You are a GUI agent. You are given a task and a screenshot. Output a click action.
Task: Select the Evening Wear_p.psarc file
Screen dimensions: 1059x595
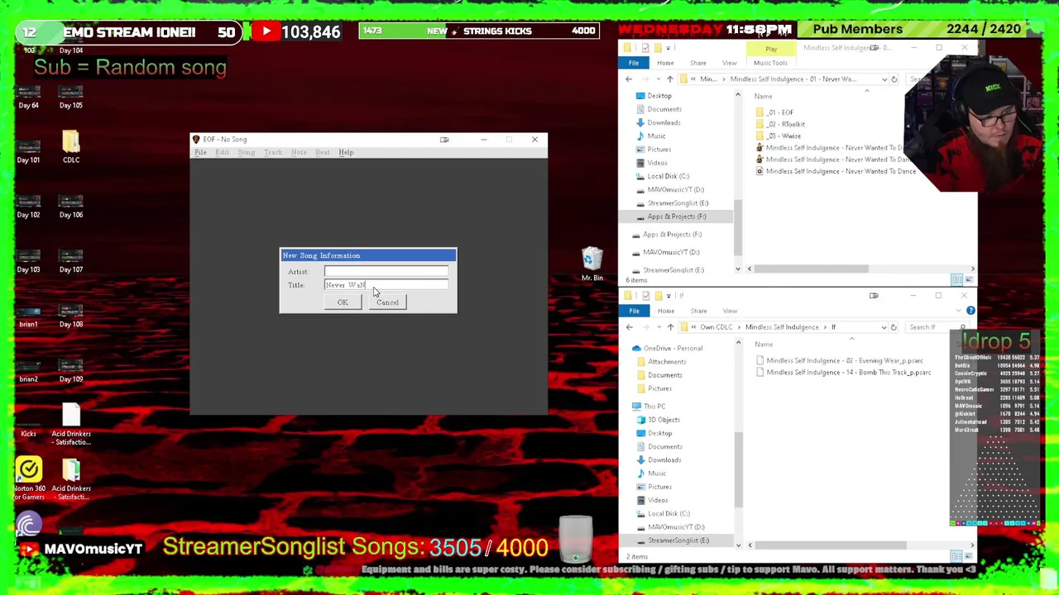(839, 360)
